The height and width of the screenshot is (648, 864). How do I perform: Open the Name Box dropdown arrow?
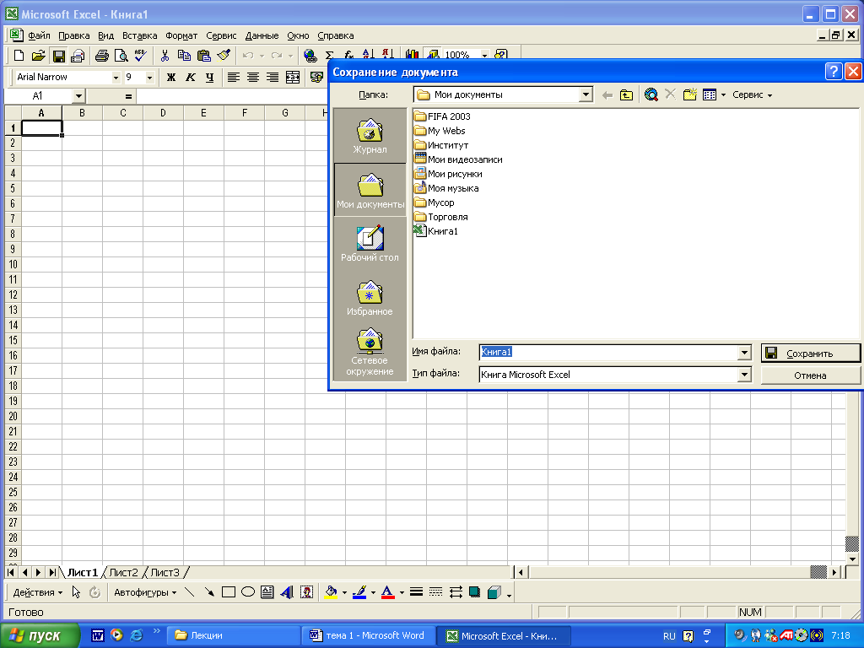coord(78,96)
